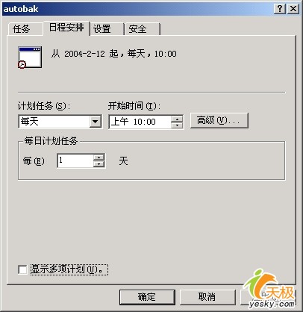
Task: Click the 显示多项计划(U) label text
Action: point(69,269)
